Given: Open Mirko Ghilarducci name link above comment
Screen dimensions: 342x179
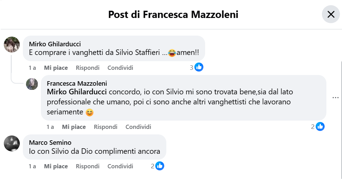Looking at the screenshot, I should [55, 44].
